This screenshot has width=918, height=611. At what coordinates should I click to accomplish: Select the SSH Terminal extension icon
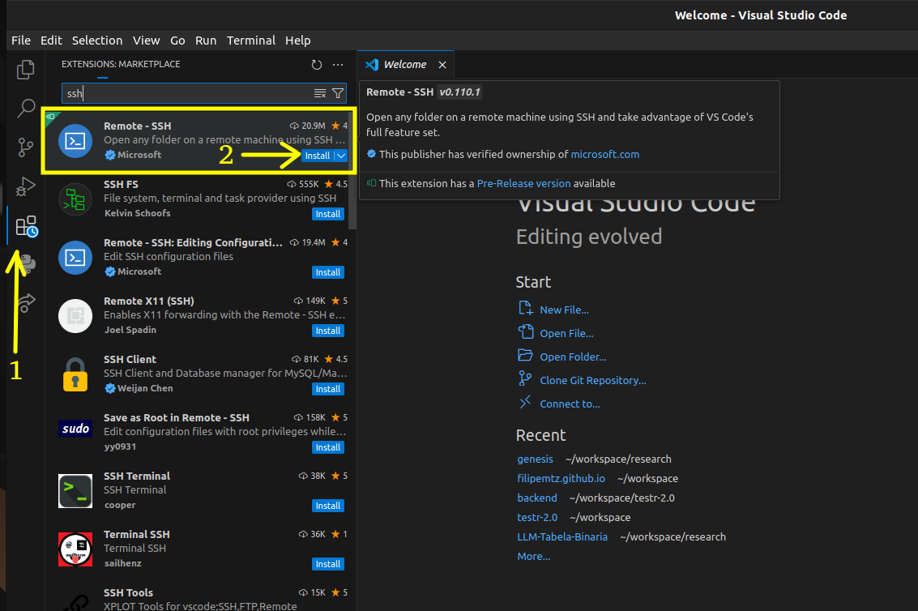point(75,491)
